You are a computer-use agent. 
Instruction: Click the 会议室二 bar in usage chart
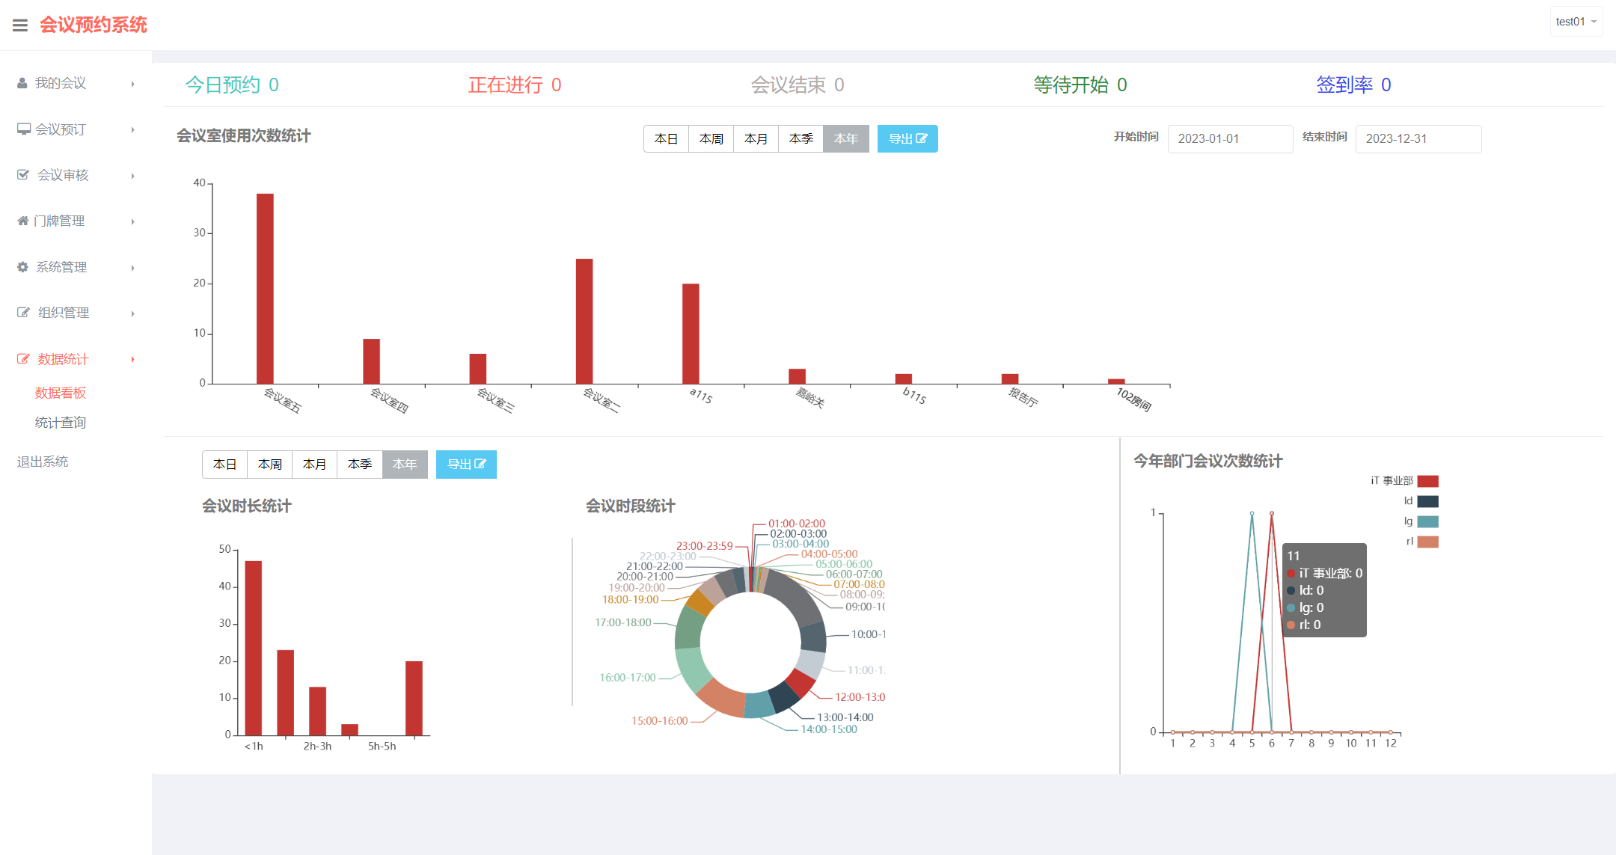click(584, 322)
